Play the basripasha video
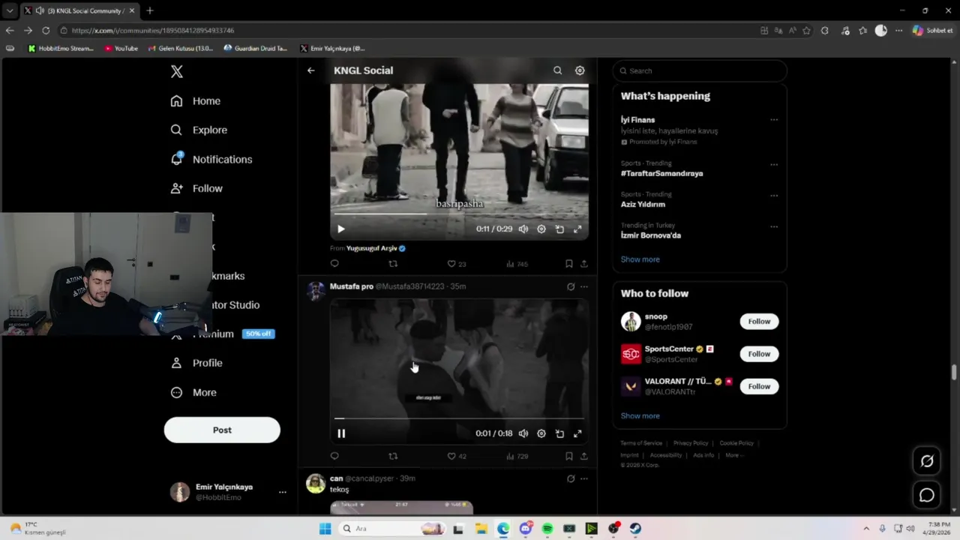 tap(340, 229)
